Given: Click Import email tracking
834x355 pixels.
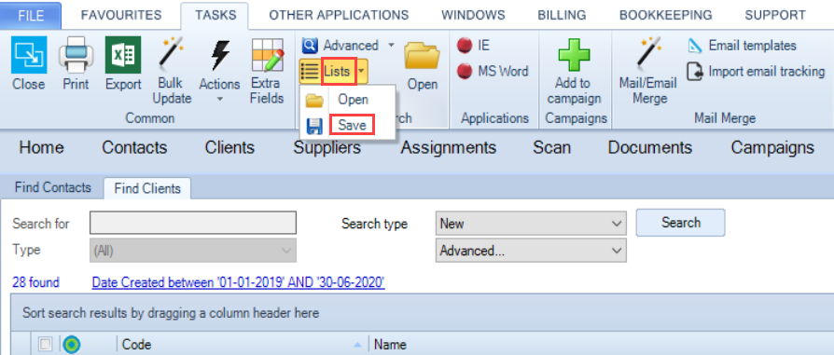Looking at the screenshot, I should (756, 71).
